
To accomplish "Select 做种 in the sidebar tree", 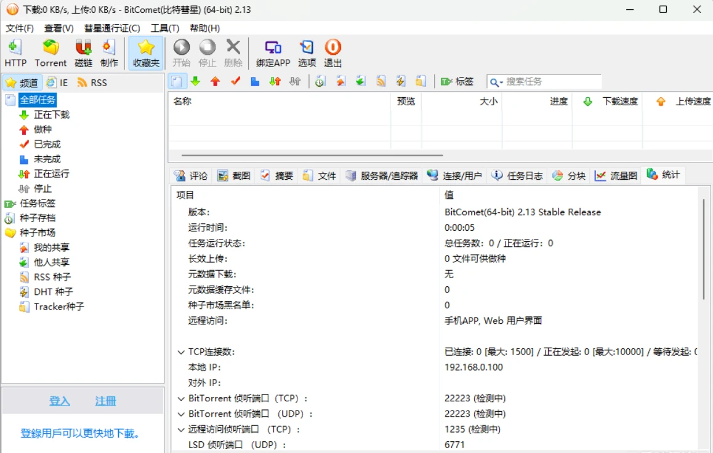I will 42,129.
